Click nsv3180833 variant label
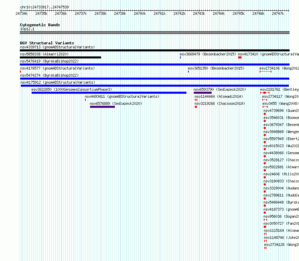Image resolution: width=299 pixels, height=261 pixels. [281, 181]
